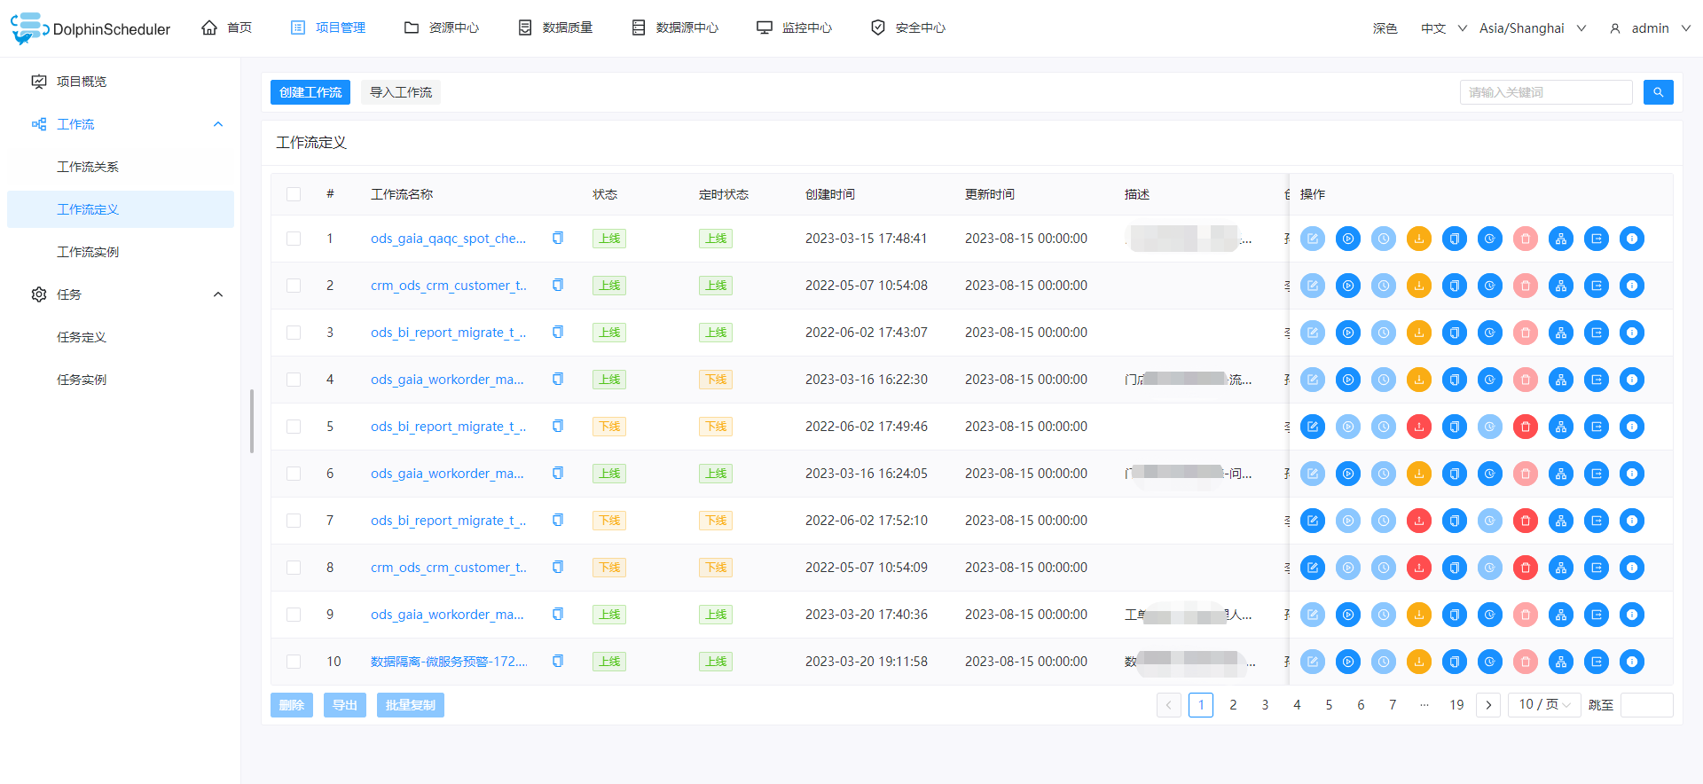This screenshot has width=1703, height=784.
Task: Export the workflow in row 6
Action: (1596, 474)
